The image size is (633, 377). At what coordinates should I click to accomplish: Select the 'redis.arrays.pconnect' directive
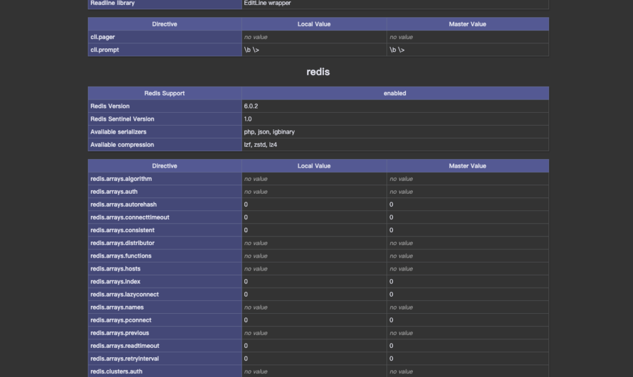pos(121,321)
